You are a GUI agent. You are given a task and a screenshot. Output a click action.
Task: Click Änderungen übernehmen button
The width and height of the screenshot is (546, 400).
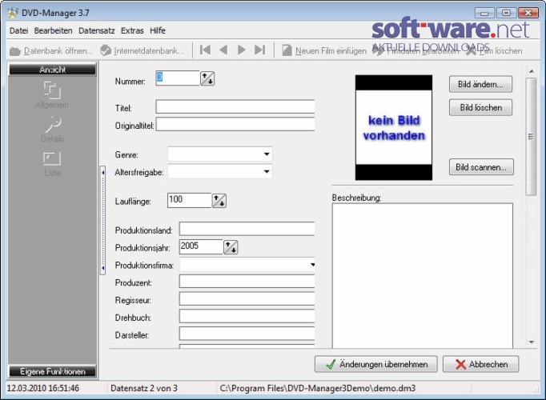click(x=376, y=364)
